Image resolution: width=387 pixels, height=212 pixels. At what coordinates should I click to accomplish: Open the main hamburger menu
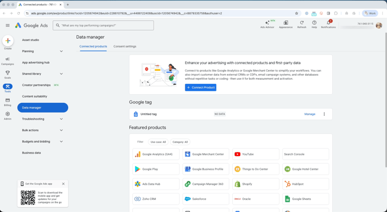click(8, 25)
